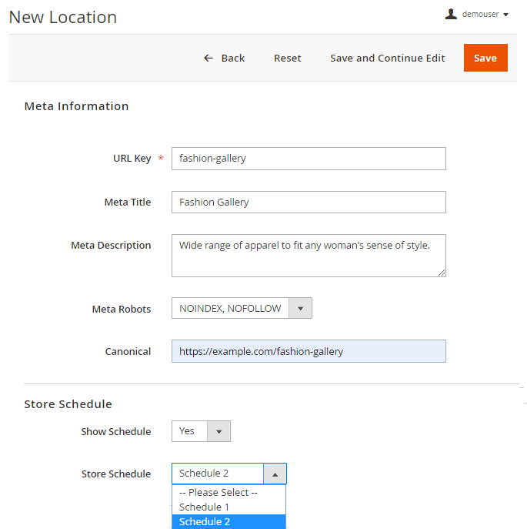Image resolution: width=527 pixels, height=529 pixels.
Task: Click the Show Schedule dropdown arrow
Action: 218,432
